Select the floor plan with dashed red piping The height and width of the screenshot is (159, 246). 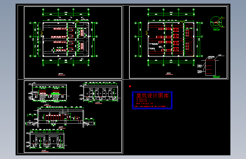(x=169, y=37)
